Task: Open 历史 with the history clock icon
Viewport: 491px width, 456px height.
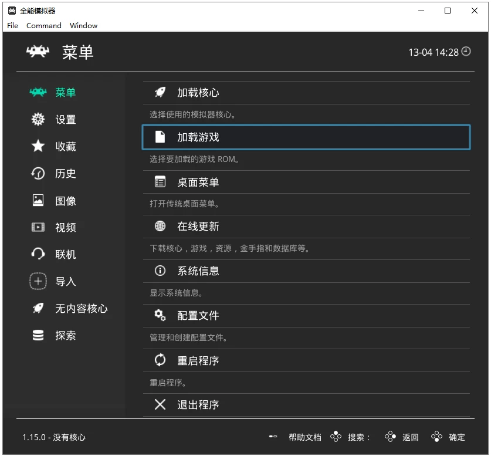Action: click(x=38, y=173)
